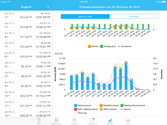This screenshot has height=125, width=167.
Task: Open the Closures padlock icon
Action: [74, 120]
